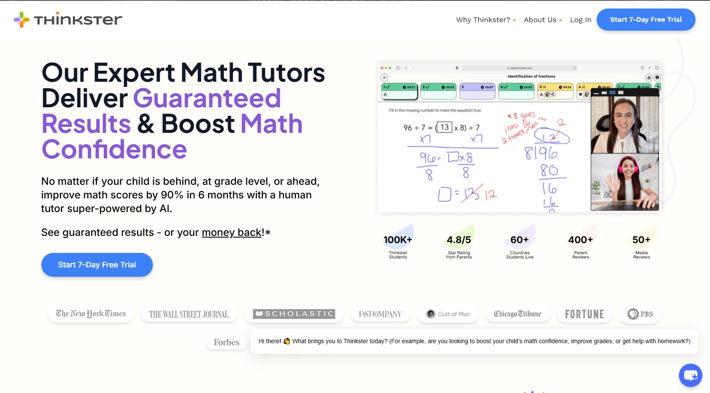Viewport: 710px width, 393px height.
Task: Click the Thinkster logo in header
Action: coord(68,20)
